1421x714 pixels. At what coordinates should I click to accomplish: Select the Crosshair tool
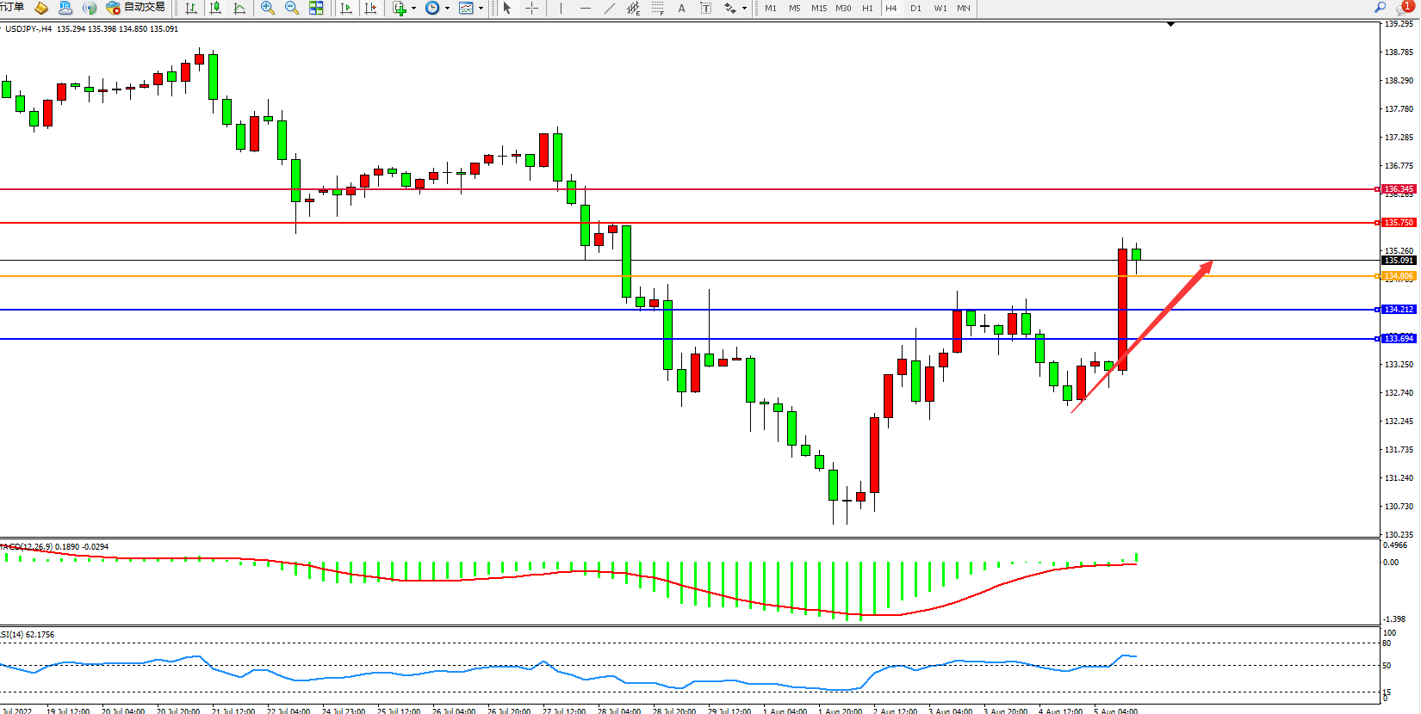click(x=532, y=8)
